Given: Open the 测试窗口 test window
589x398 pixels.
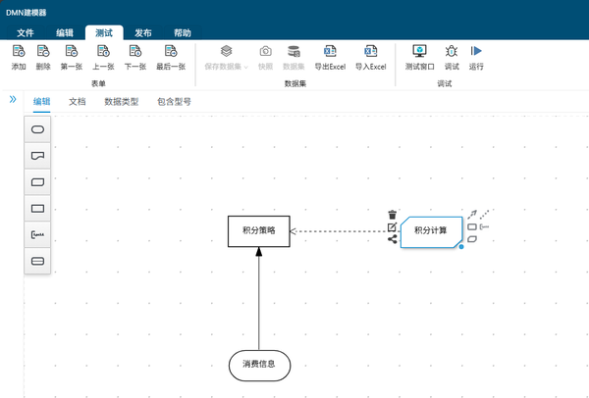Looking at the screenshot, I should point(420,51).
